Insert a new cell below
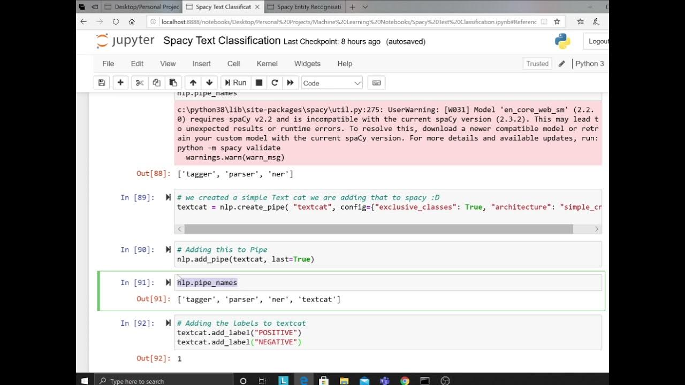 click(120, 83)
